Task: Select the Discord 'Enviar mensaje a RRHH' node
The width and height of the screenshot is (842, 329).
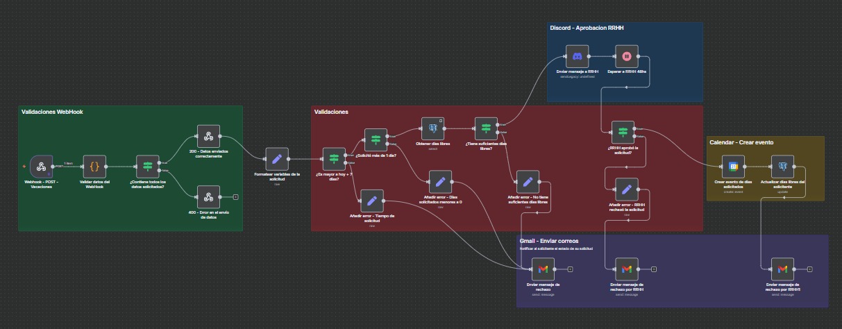Action: 577,56
